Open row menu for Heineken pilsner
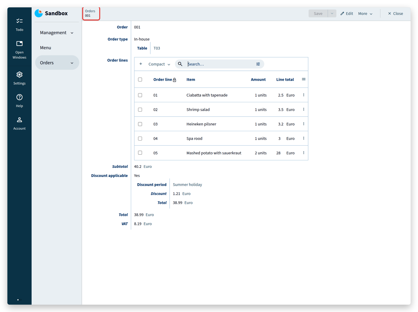This screenshot has width=418, height=312. pos(304,124)
